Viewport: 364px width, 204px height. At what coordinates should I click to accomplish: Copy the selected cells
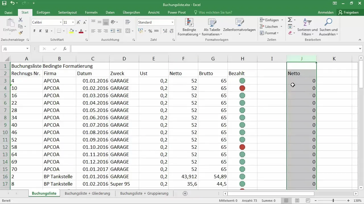point(20,26)
